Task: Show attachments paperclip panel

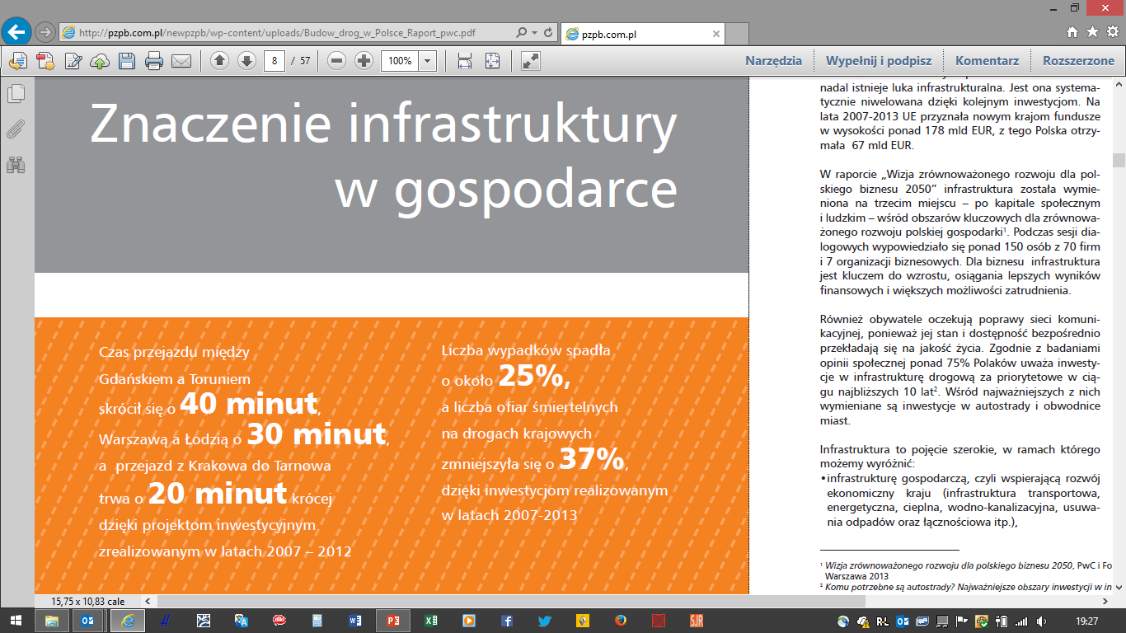Action: click(15, 129)
